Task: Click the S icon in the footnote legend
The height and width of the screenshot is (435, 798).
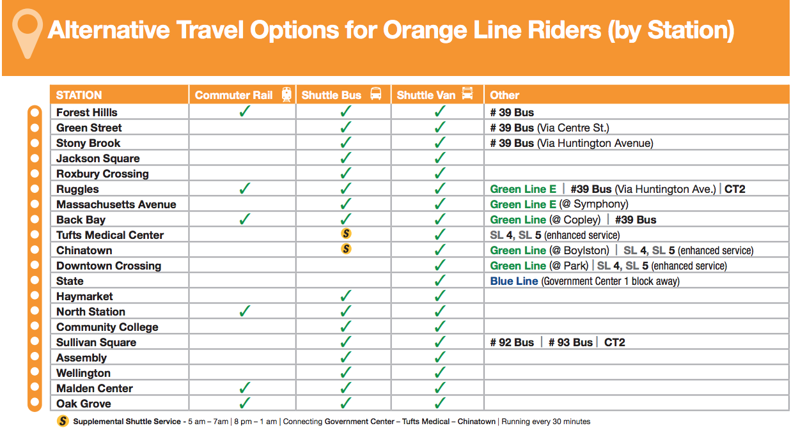Action: (x=63, y=422)
